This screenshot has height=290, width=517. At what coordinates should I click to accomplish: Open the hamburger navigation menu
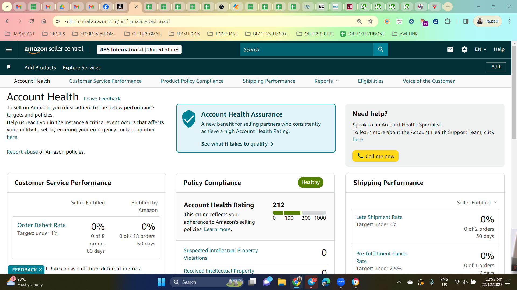click(x=9, y=49)
